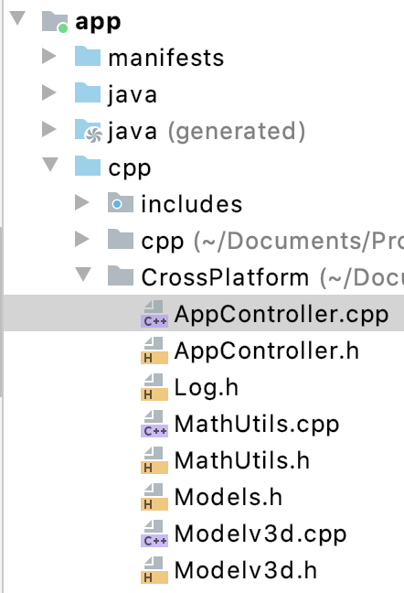Click the manifests folder icon
The image size is (404, 593).
[x=88, y=57]
